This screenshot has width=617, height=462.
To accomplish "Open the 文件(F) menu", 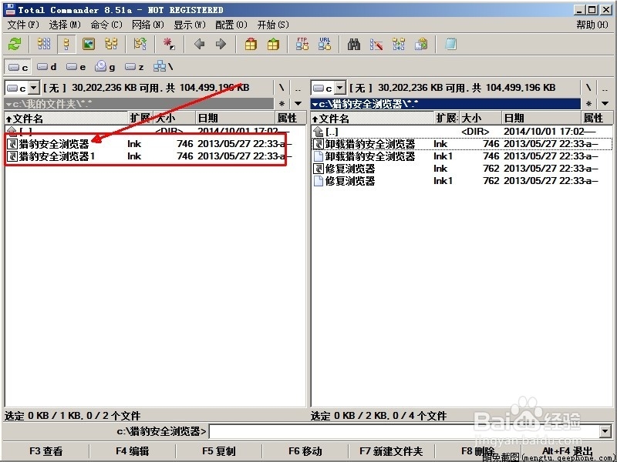I will click(x=23, y=25).
